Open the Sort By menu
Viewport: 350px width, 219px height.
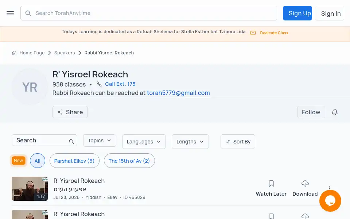coord(238,142)
